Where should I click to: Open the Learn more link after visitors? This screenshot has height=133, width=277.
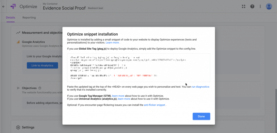[x=112, y=43]
